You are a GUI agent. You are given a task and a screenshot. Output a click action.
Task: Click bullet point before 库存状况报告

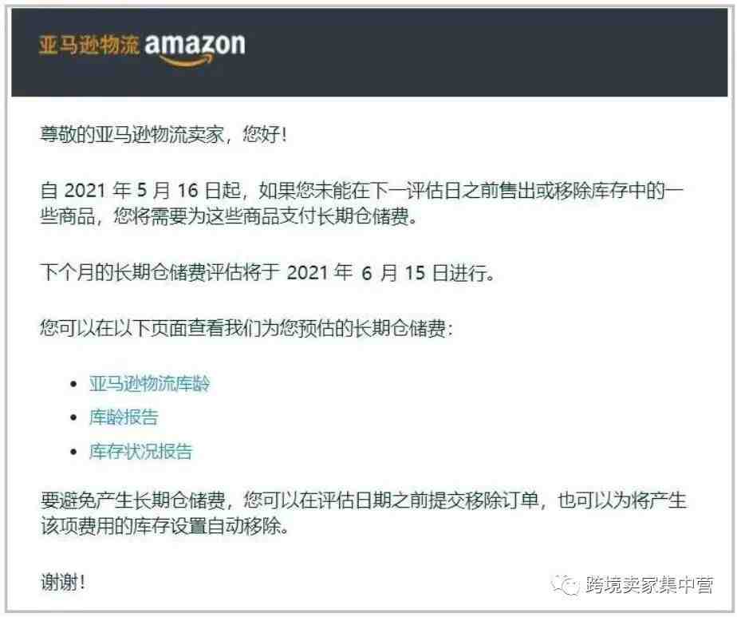point(73,452)
